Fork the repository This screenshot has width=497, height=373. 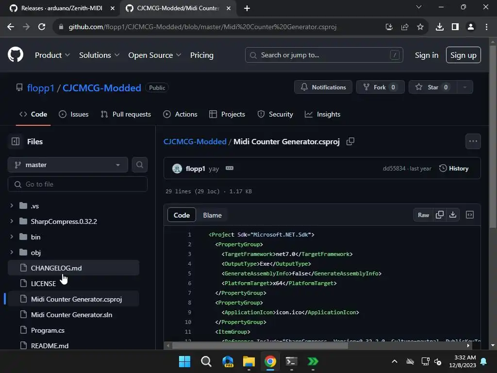click(x=380, y=87)
